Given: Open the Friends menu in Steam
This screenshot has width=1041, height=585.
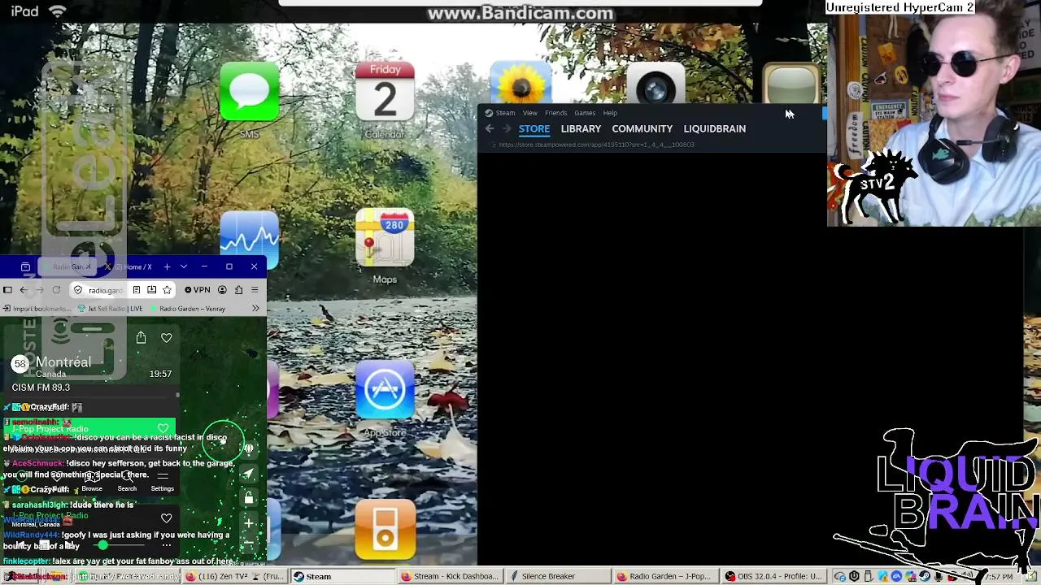Looking at the screenshot, I should click(x=556, y=113).
